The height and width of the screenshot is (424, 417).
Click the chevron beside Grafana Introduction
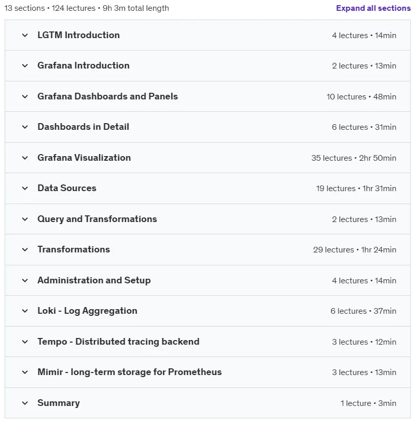pos(25,66)
